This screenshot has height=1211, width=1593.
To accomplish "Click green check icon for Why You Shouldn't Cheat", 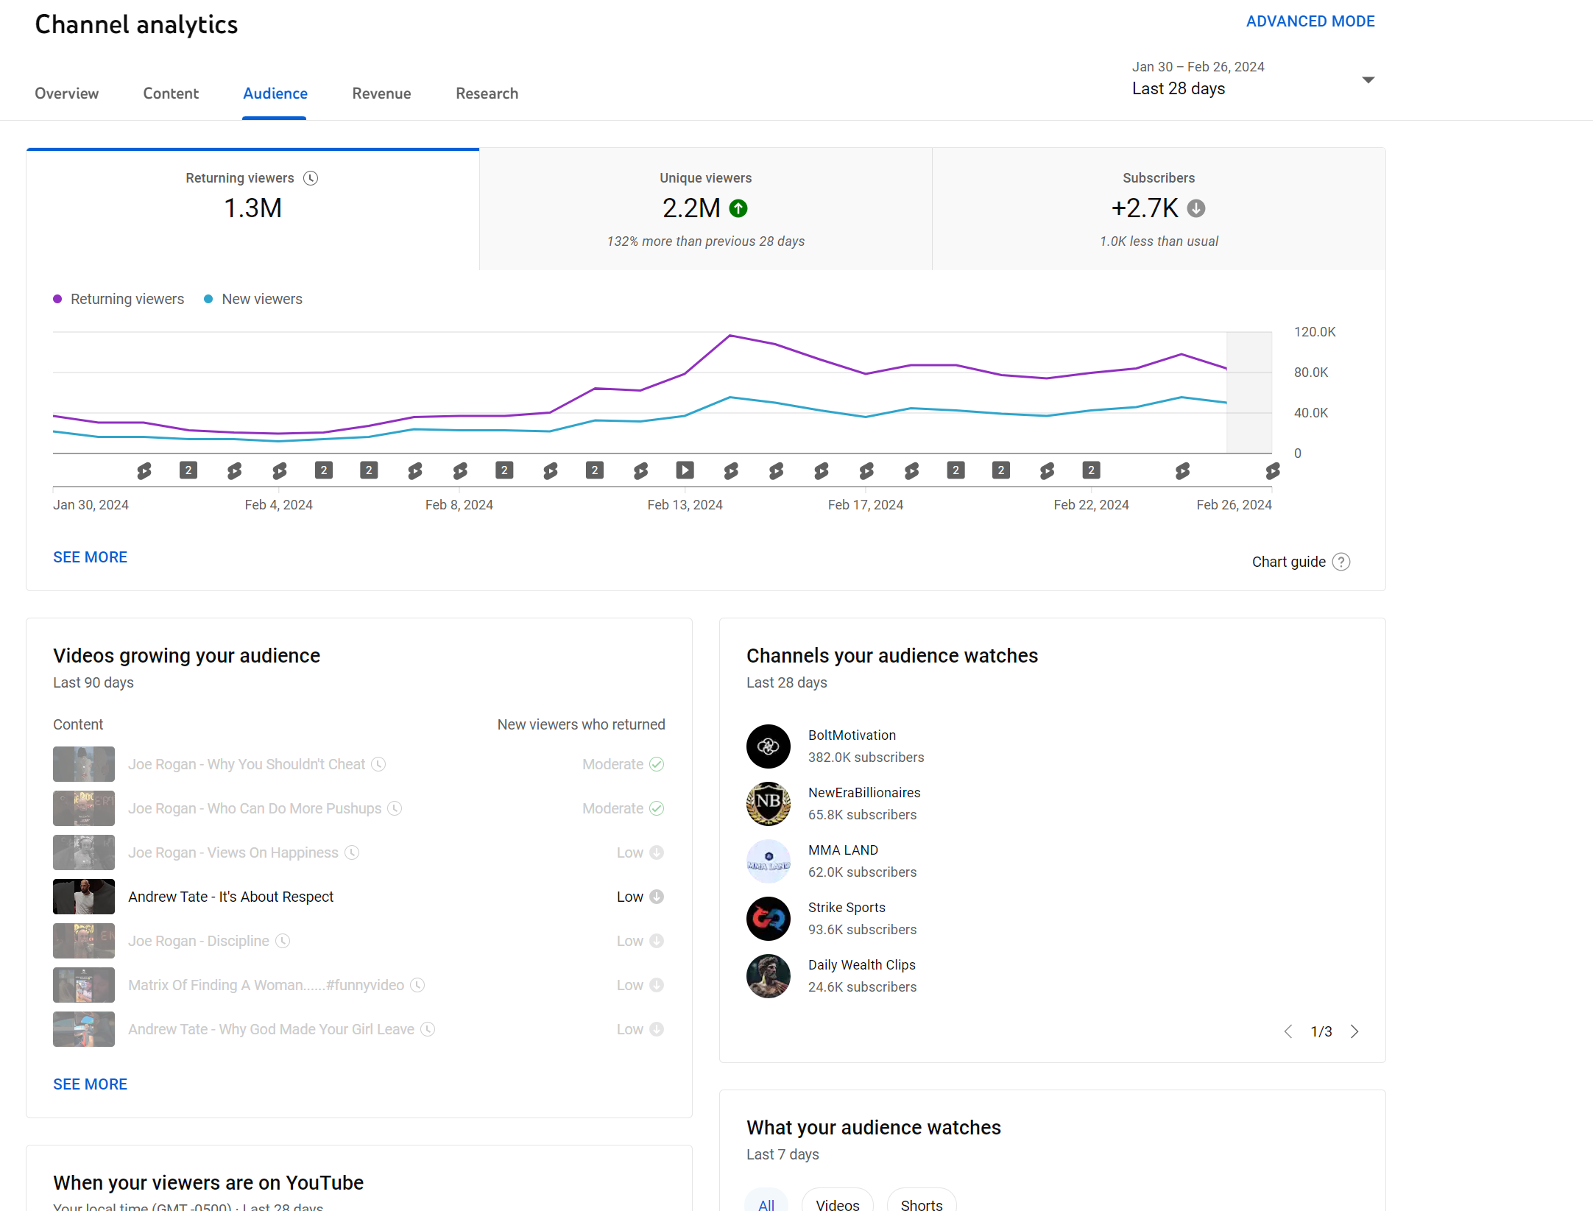I will (657, 764).
